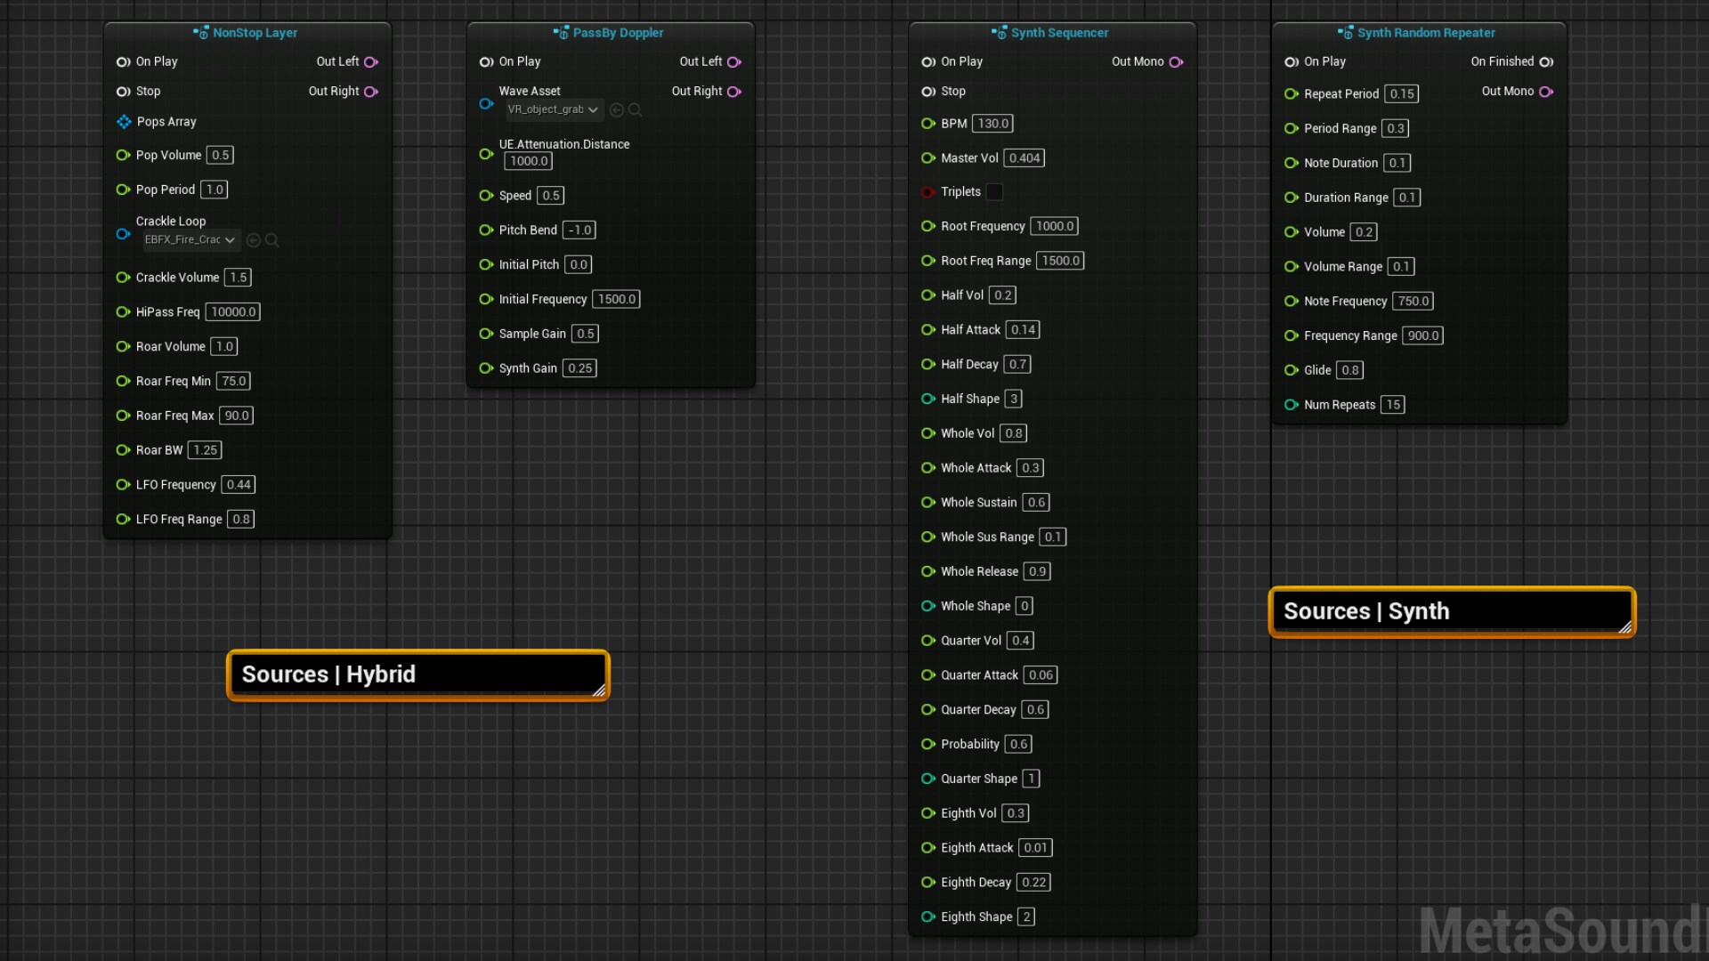This screenshot has width=1709, height=961.
Task: Click the On Finished pin on Synth Random Repeater
Action: pos(1548,61)
